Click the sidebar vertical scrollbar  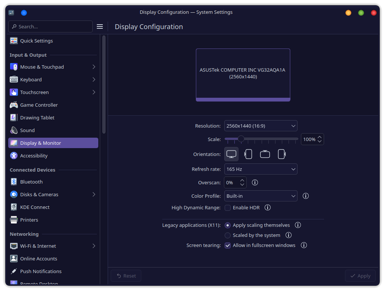104,85
